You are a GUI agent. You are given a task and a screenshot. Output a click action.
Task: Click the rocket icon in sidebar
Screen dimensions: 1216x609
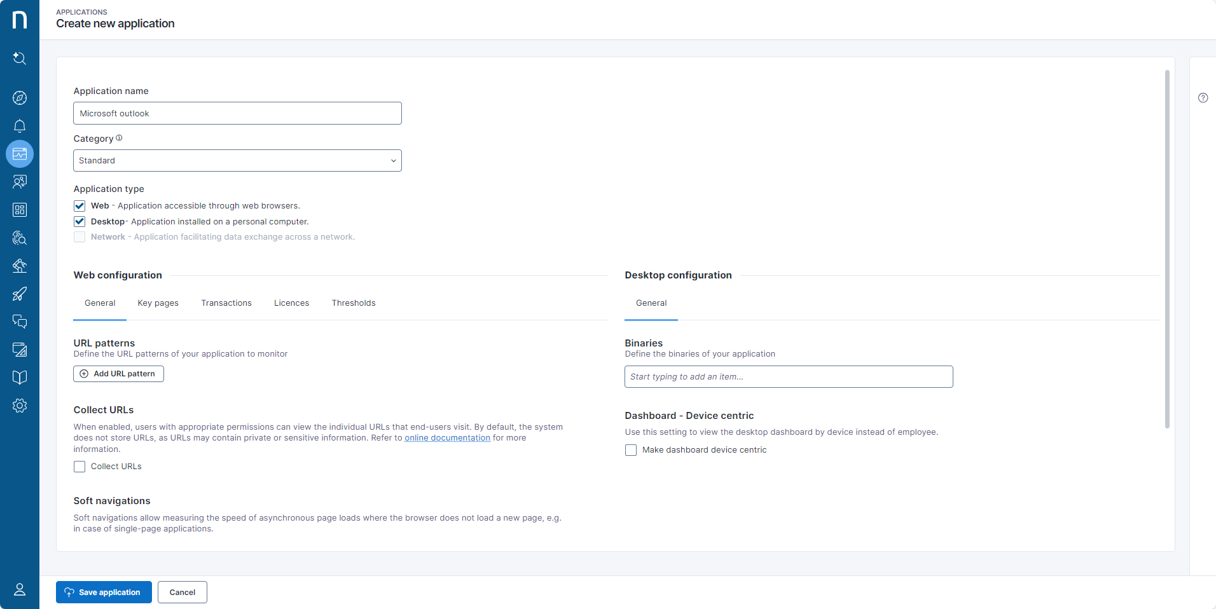point(20,294)
